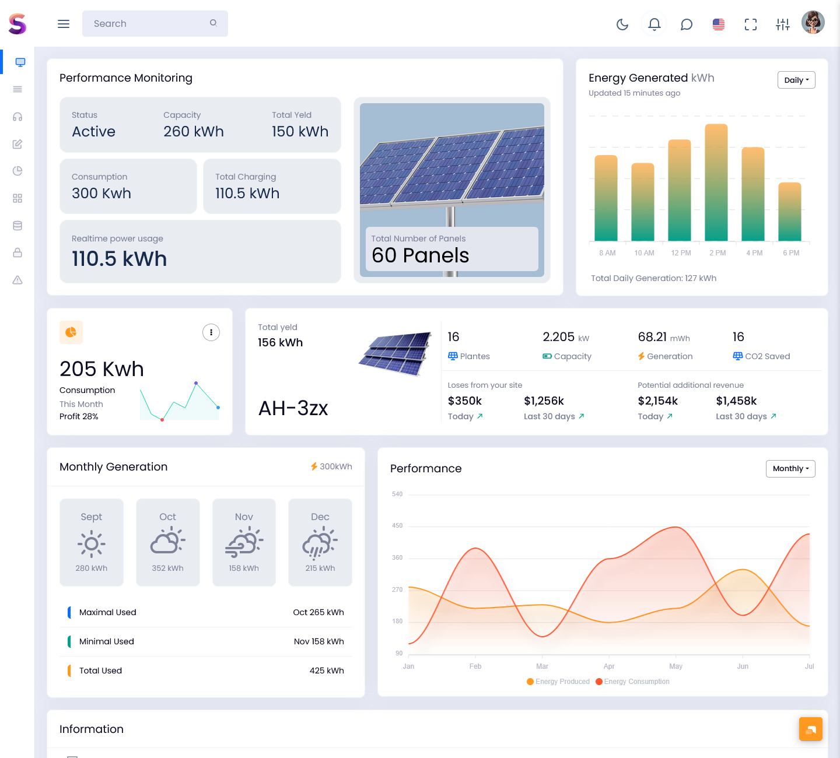This screenshot has width=840, height=758.
Task: Click the user profile avatar
Action: click(x=813, y=23)
